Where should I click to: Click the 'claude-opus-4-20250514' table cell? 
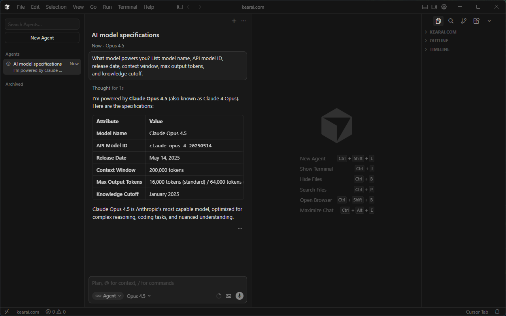pos(180,146)
